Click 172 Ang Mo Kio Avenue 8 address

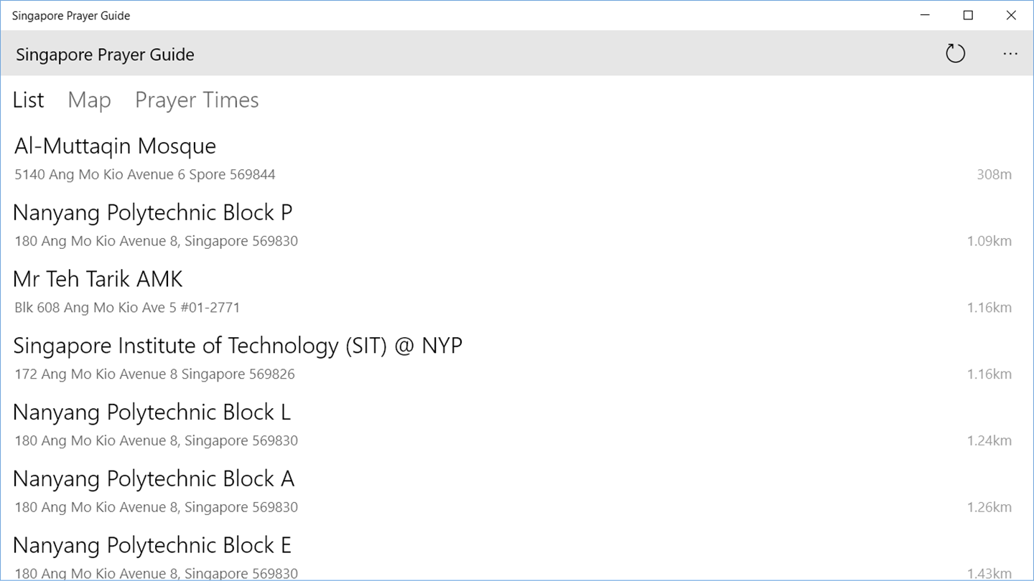pos(154,374)
